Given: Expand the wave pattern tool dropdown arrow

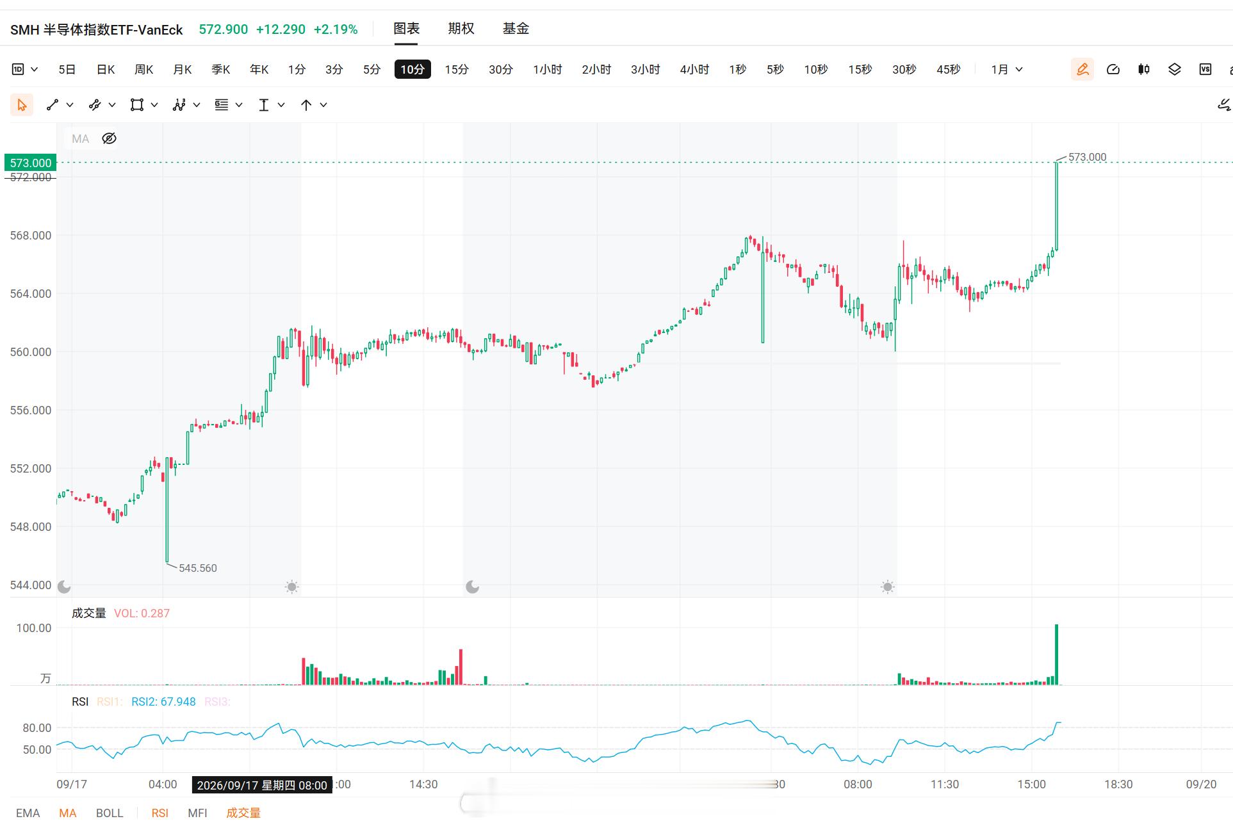Looking at the screenshot, I should (x=197, y=105).
